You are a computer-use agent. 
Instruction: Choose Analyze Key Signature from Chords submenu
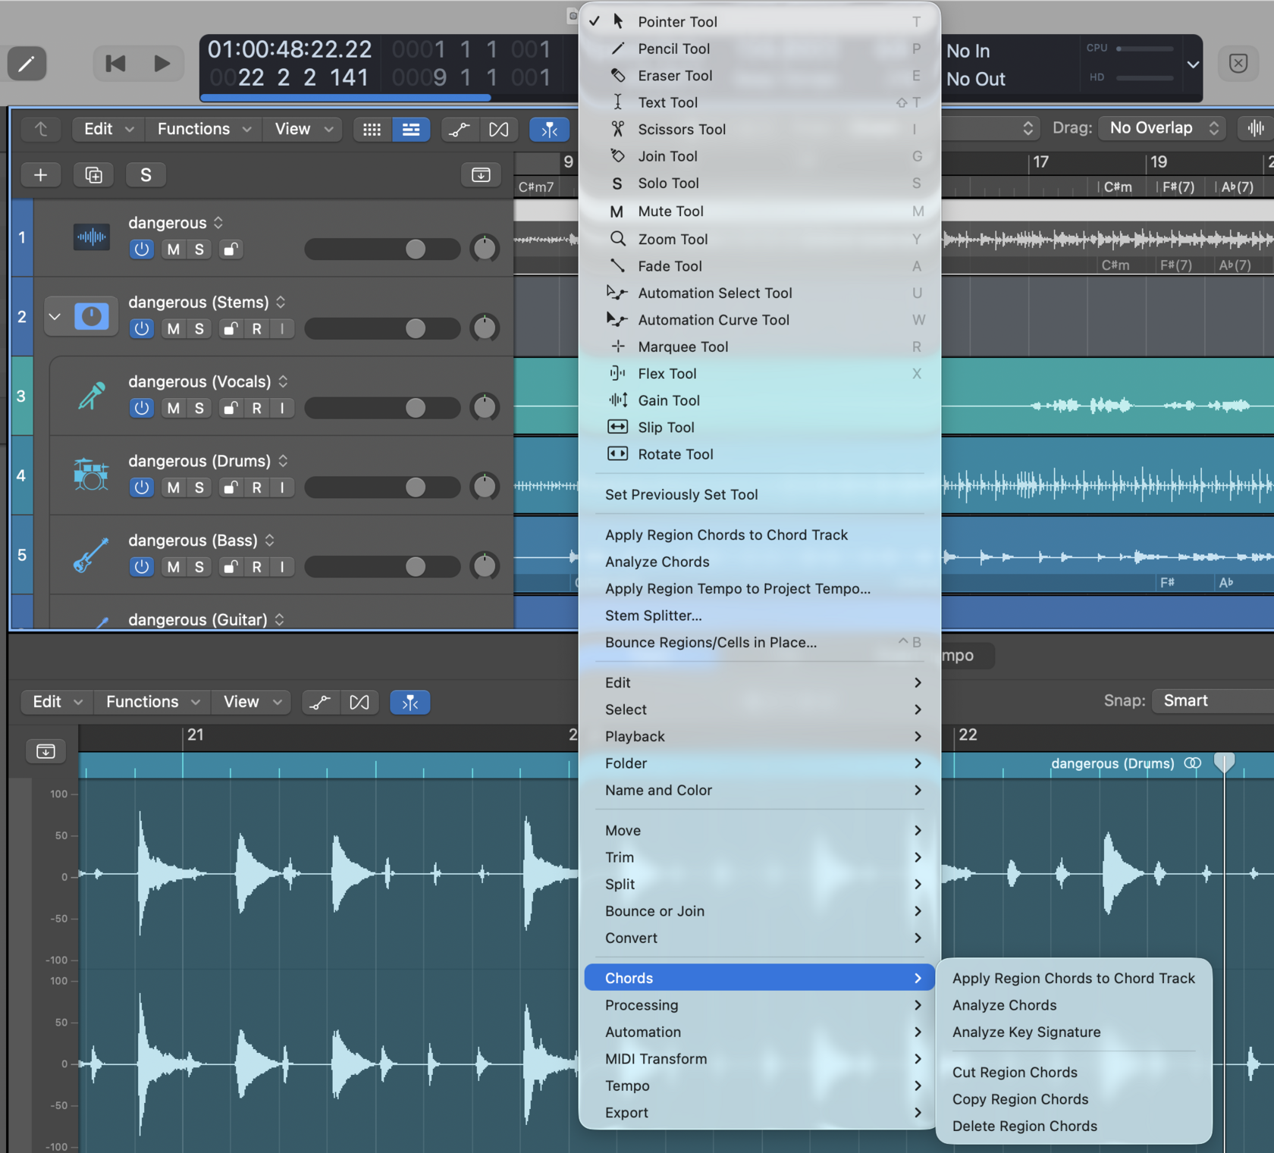coord(1025,1032)
